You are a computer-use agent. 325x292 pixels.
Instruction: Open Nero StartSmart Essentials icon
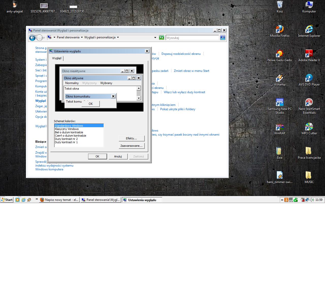(309, 103)
